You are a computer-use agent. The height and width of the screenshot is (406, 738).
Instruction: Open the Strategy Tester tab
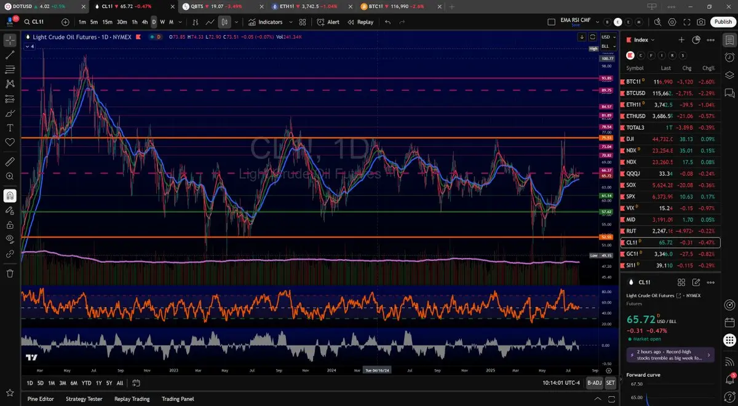point(84,399)
